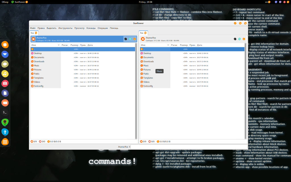Click the left pane 0/9 status entry
The image size is (291, 182).
pyautogui.click(x=34, y=142)
